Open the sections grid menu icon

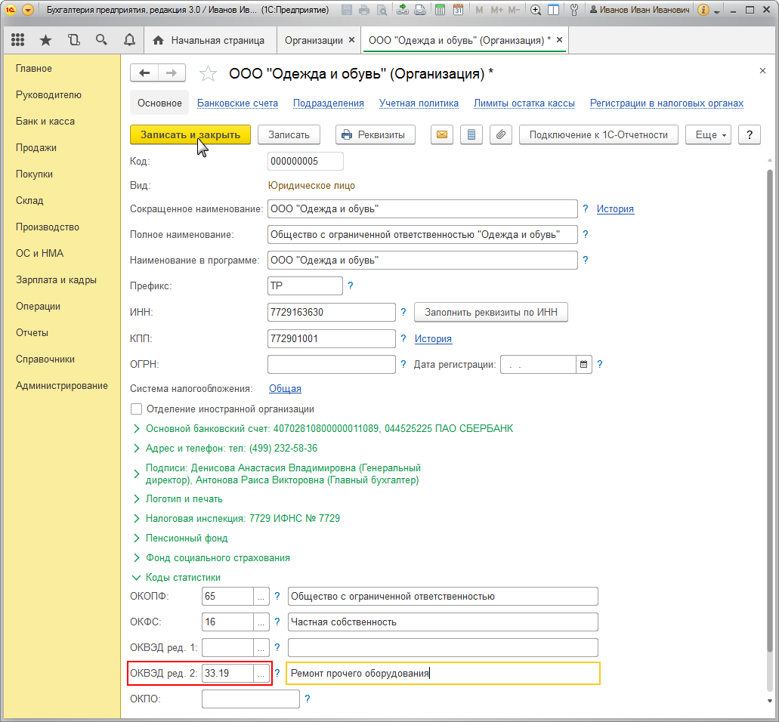(x=18, y=40)
